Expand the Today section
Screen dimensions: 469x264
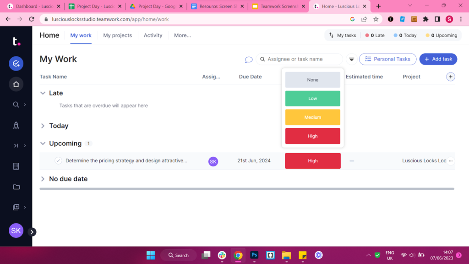(x=42, y=126)
